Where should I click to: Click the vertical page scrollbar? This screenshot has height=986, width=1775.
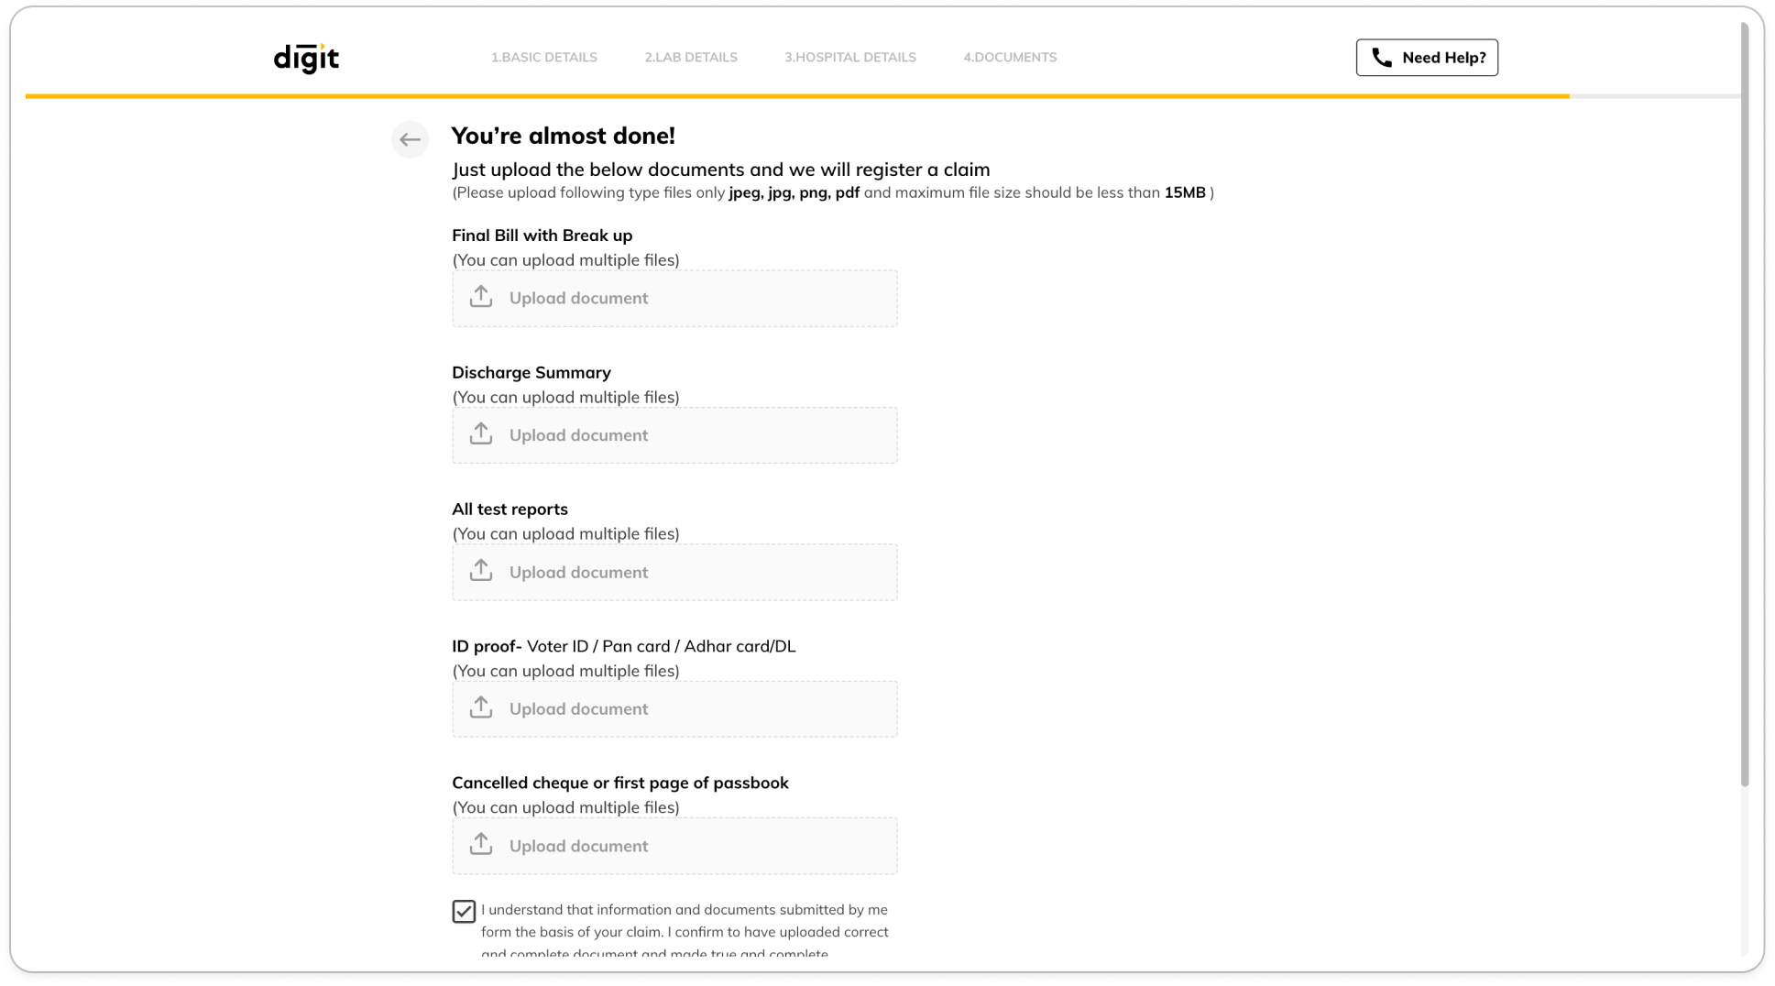click(1745, 404)
